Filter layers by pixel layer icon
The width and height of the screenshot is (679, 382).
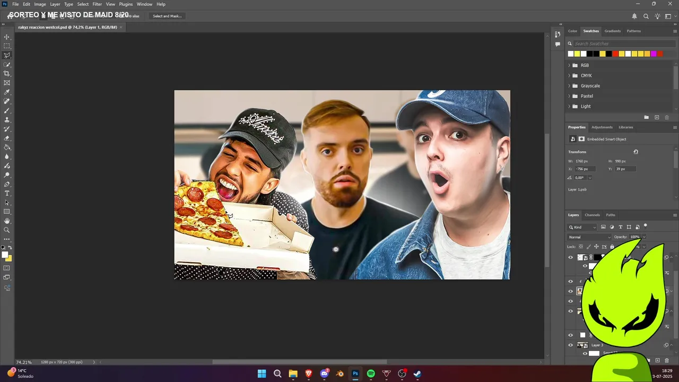(603, 227)
